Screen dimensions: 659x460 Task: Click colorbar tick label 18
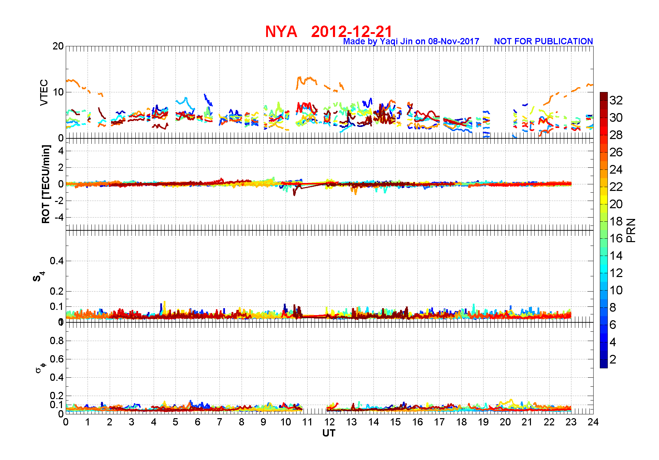coord(616,221)
